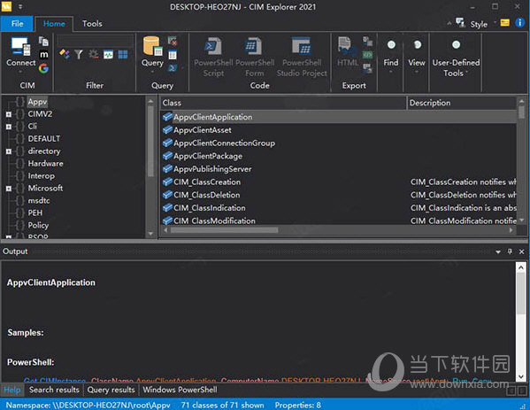Switch to the Home ribbon tab
530x410 pixels.
point(54,24)
